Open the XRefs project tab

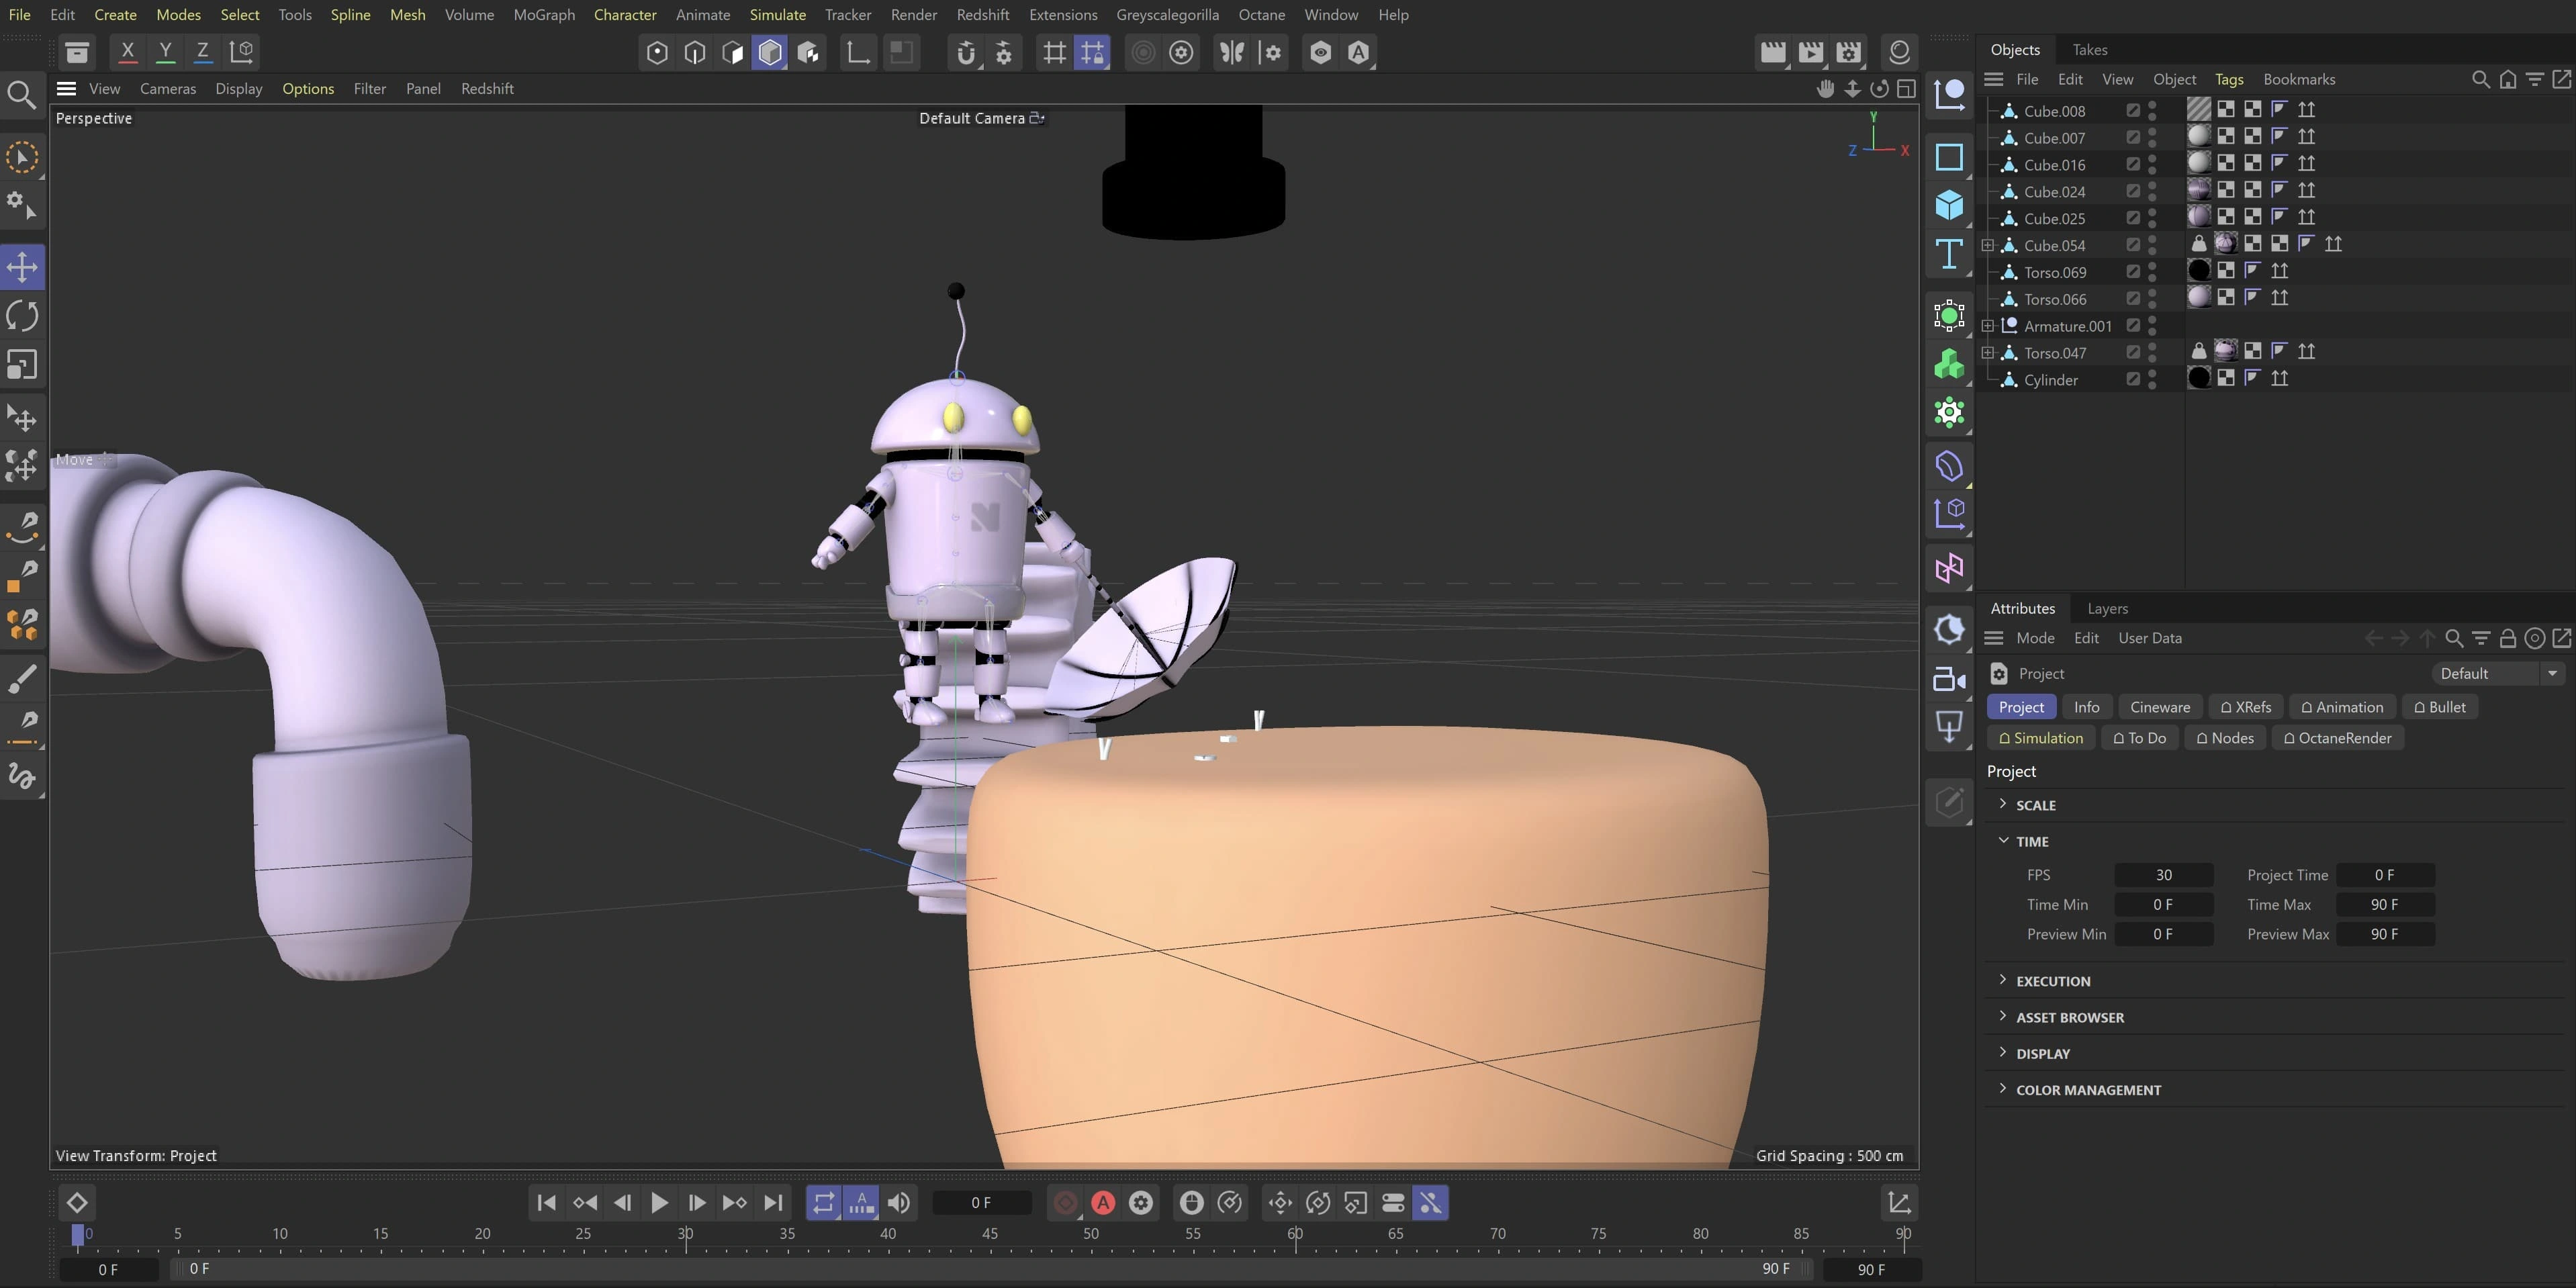coord(2245,707)
